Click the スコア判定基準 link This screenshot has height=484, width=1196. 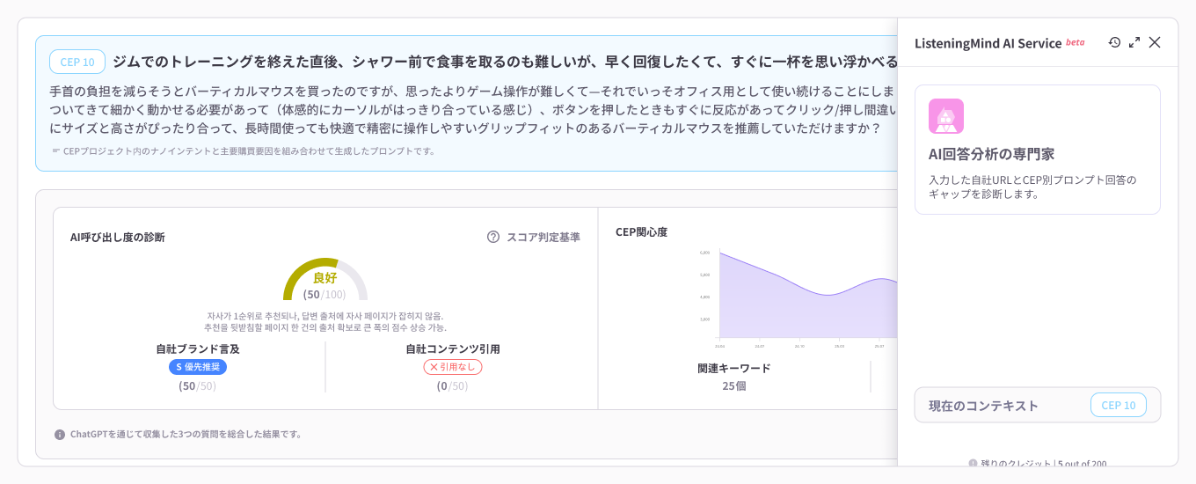(x=543, y=237)
